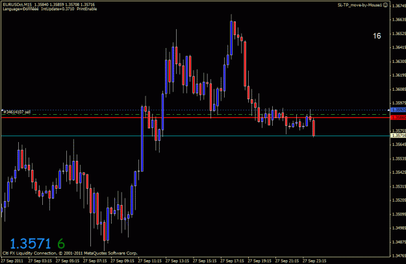Click the 1.34875 price scale label
The height and width of the screenshot is (264, 406).
tap(399, 242)
